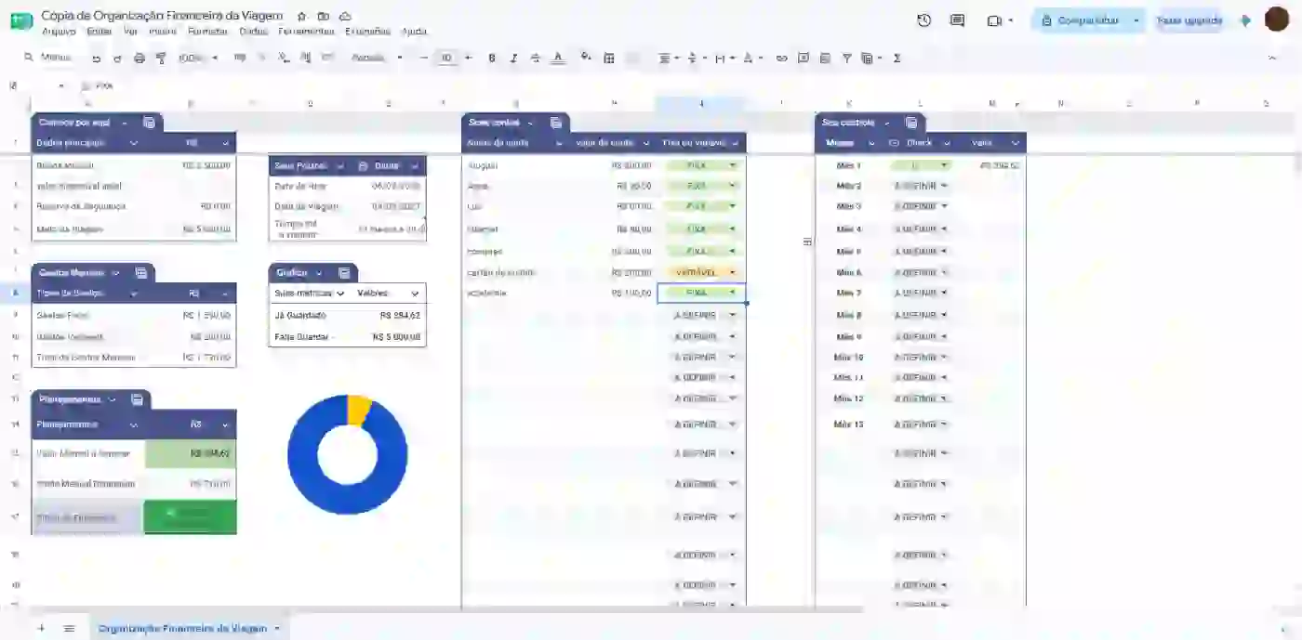The height and width of the screenshot is (640, 1302).
Task: Open the comments panel icon
Action: pyautogui.click(x=957, y=20)
